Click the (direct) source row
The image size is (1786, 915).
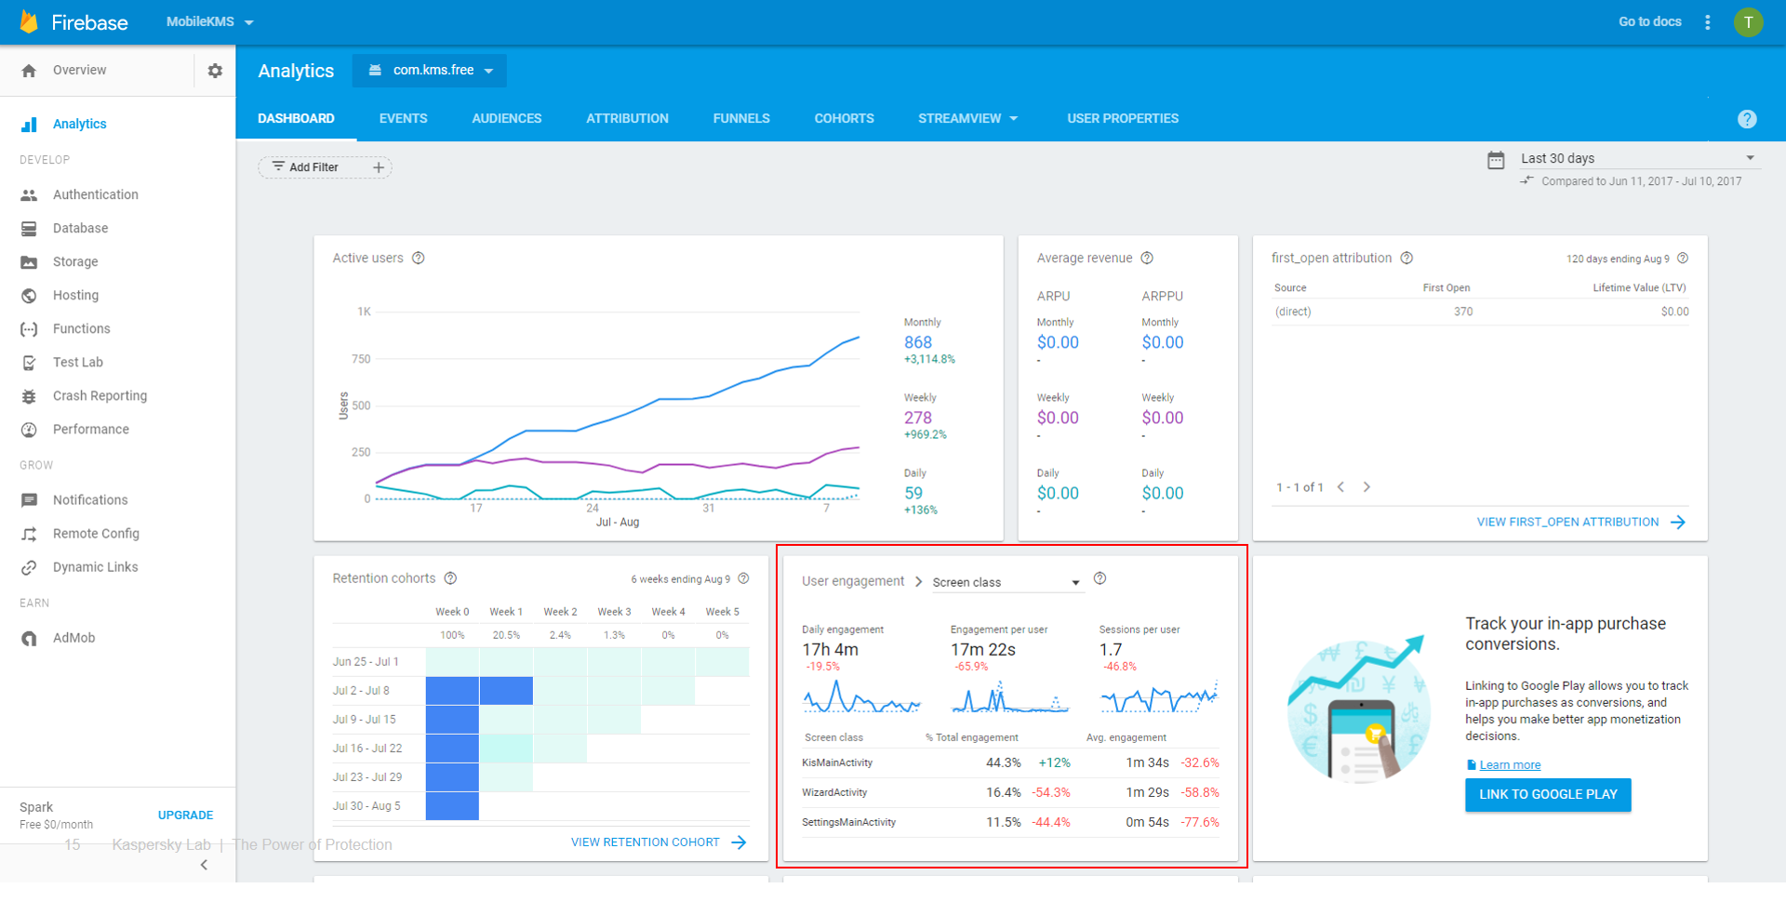coord(1481,312)
